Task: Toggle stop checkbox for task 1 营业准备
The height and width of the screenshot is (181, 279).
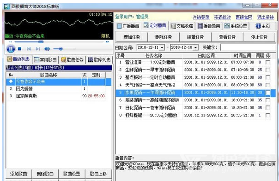Action: click(x=267, y=62)
